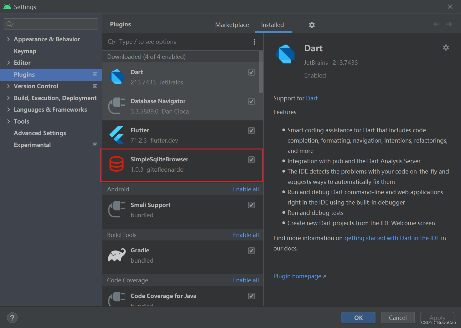Click project-level icon beside Plugins

(95, 74)
